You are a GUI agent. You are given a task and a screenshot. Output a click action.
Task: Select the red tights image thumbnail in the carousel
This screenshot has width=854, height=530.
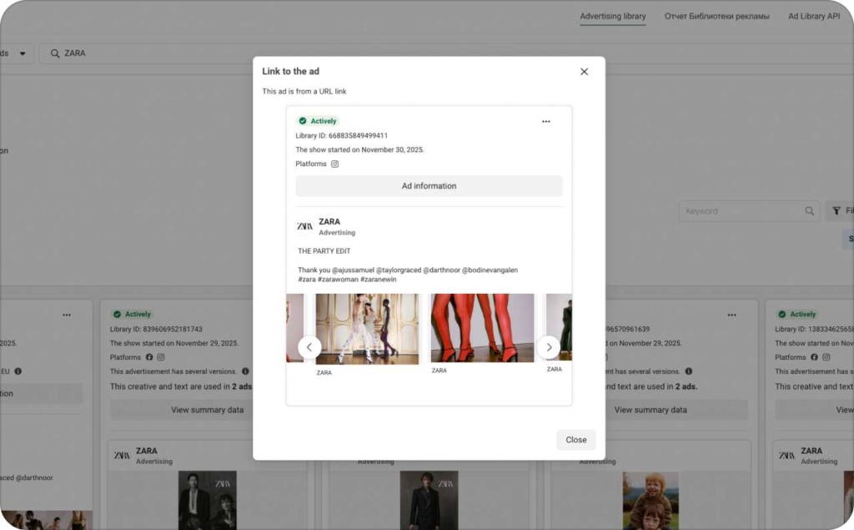(481, 327)
